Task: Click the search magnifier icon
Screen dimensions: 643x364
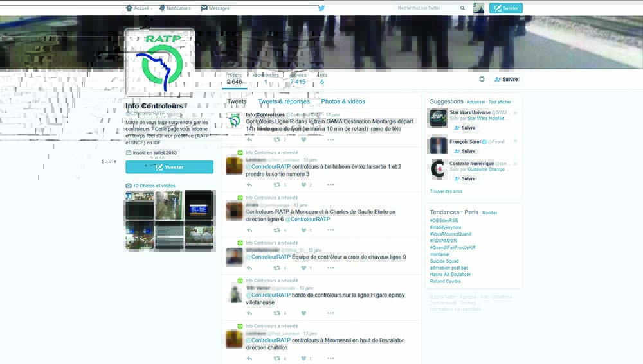Action: 462,8
